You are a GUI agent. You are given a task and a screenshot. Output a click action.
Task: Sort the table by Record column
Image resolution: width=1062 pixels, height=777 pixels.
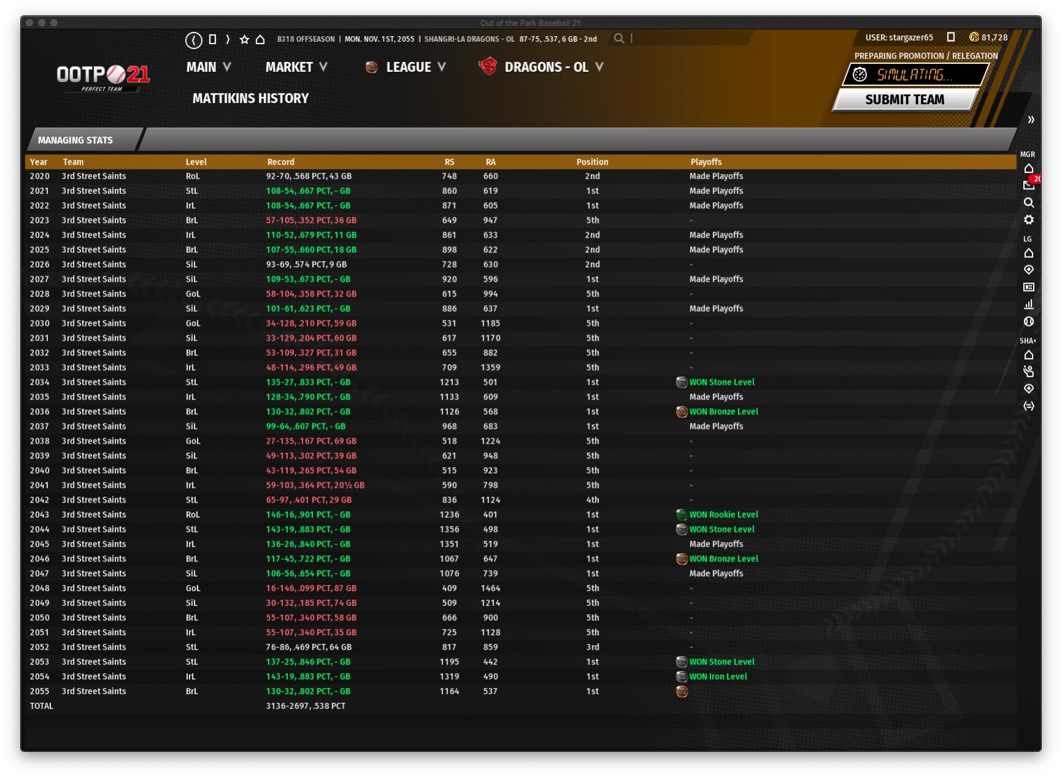pos(281,162)
